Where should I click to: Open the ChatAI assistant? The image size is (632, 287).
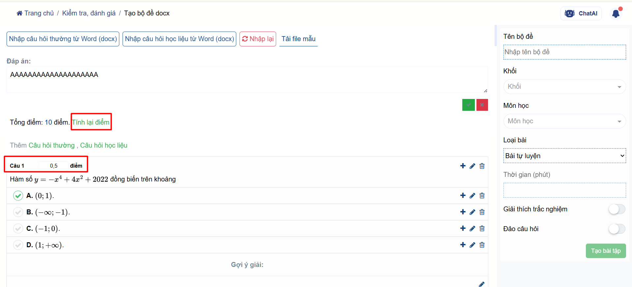(x=581, y=13)
